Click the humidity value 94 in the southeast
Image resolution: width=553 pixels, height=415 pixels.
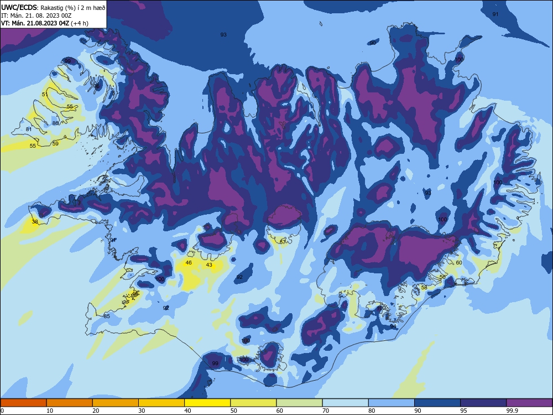coord(393,326)
